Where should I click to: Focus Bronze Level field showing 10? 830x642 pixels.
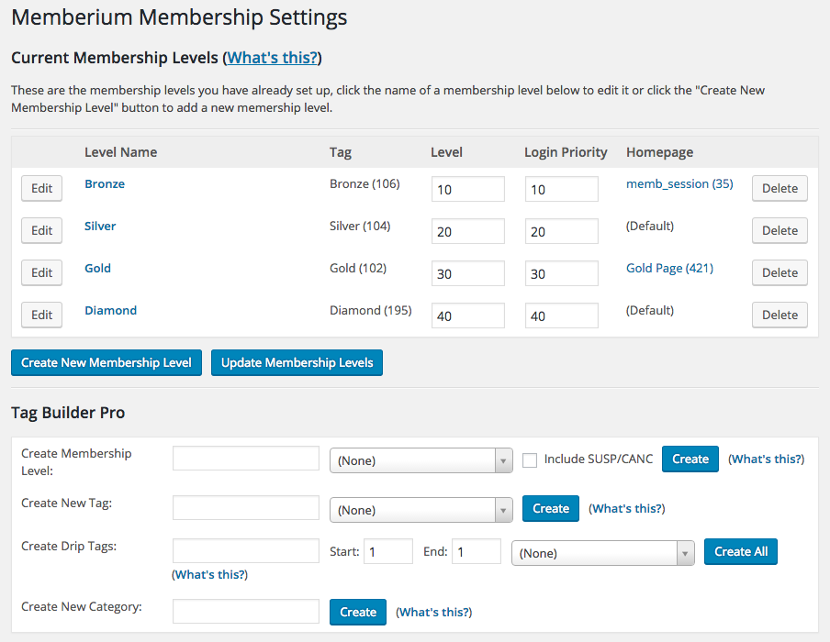pyautogui.click(x=468, y=189)
